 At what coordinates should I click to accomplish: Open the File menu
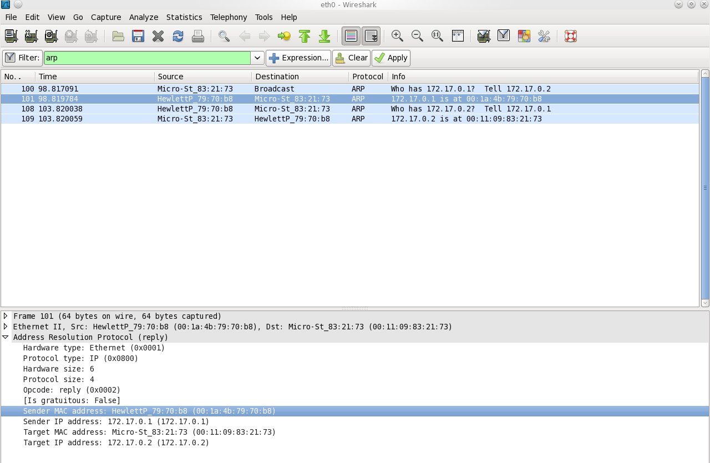coord(11,17)
